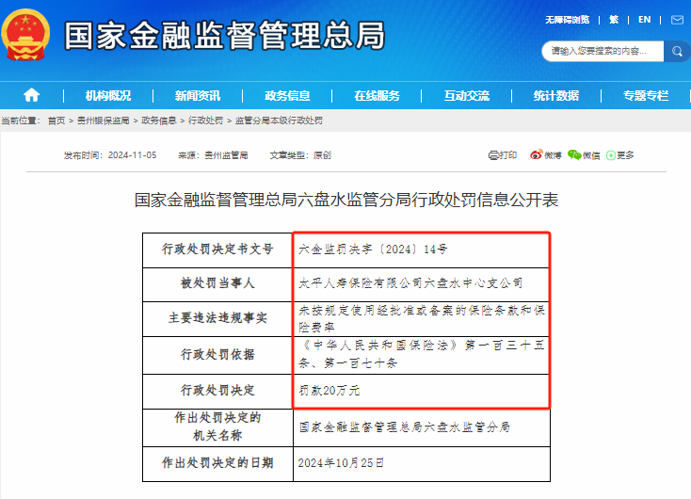The image size is (691, 499).
Task: Click breadcrumb 首页
Action: [56, 121]
